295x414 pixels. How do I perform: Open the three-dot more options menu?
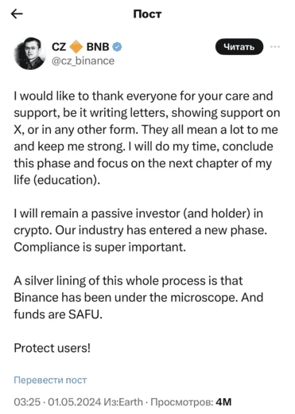[275, 47]
